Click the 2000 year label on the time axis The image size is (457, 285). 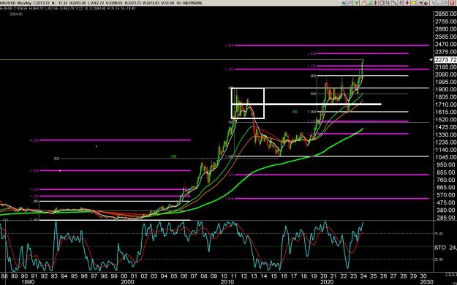127,282
